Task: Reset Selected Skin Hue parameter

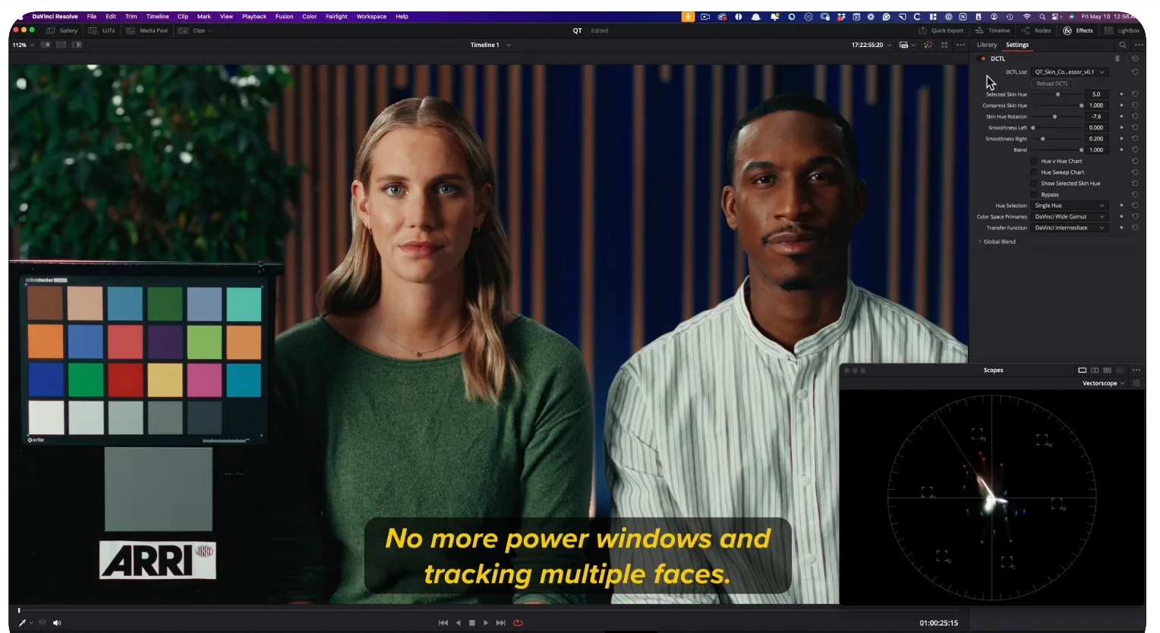Action: click(1135, 94)
